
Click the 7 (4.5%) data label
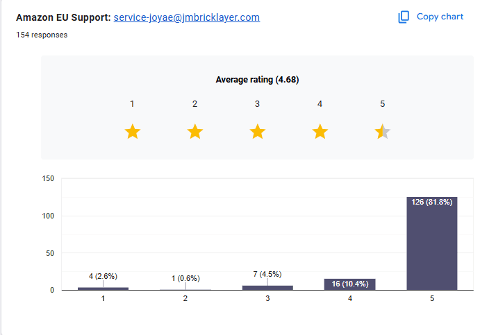pyautogui.click(x=267, y=274)
